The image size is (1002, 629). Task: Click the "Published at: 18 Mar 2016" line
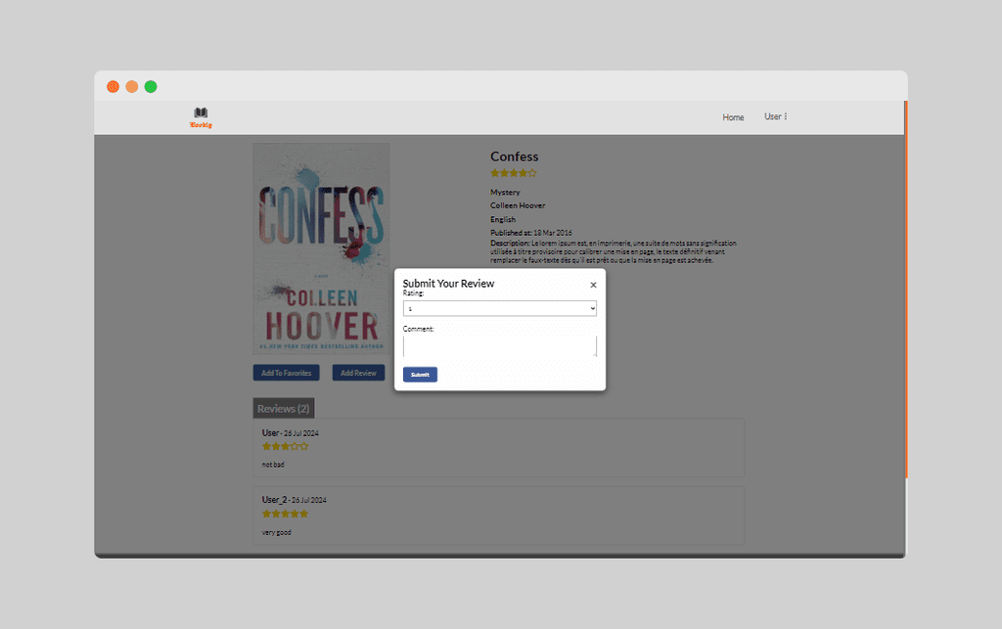(531, 233)
